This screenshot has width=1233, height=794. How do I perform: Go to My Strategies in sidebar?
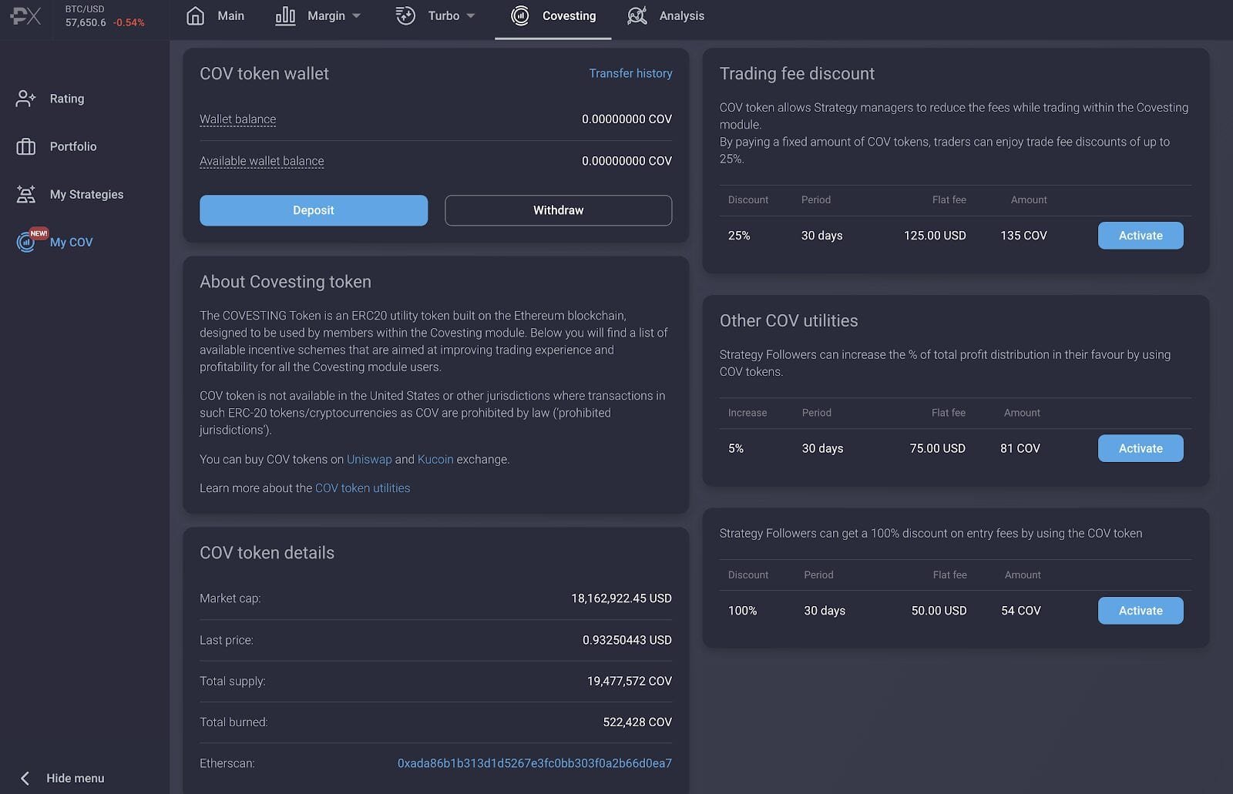coord(86,194)
